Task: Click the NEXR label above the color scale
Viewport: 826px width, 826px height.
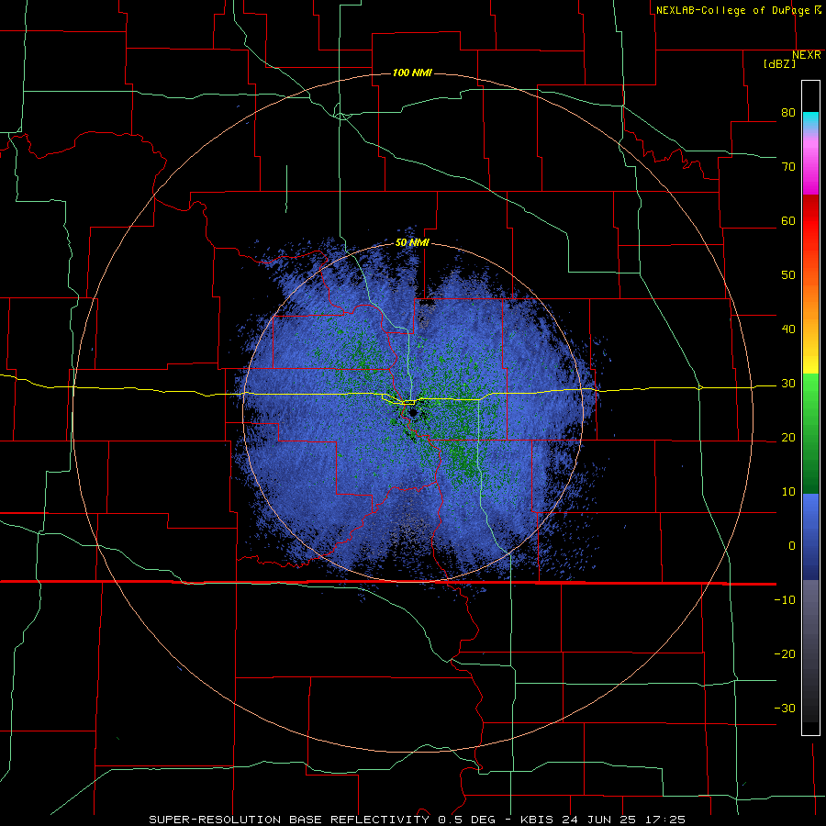Action: coord(807,55)
